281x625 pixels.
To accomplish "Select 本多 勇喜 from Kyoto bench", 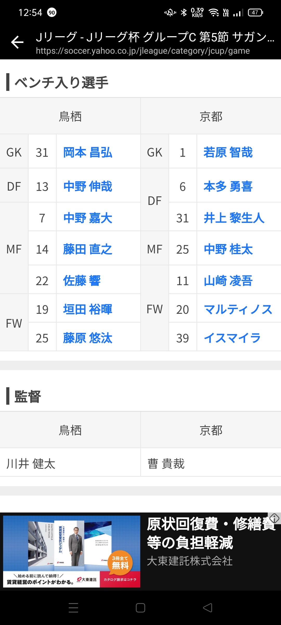I will pyautogui.click(x=228, y=187).
